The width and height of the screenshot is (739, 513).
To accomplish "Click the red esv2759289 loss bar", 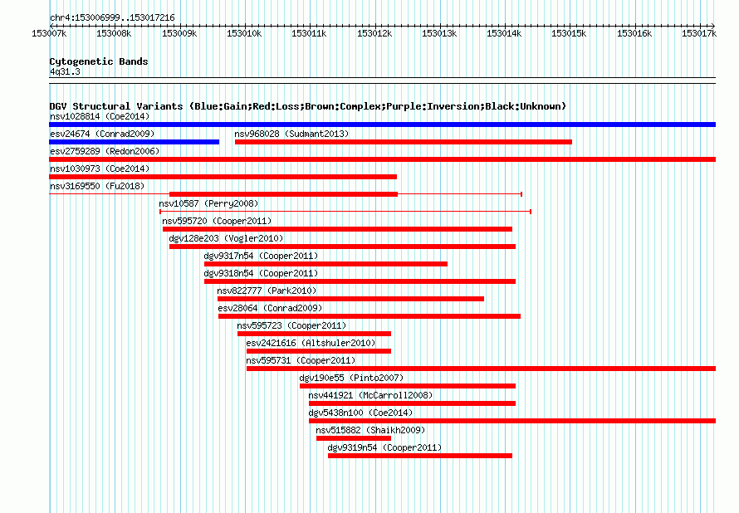I will point(382,159).
